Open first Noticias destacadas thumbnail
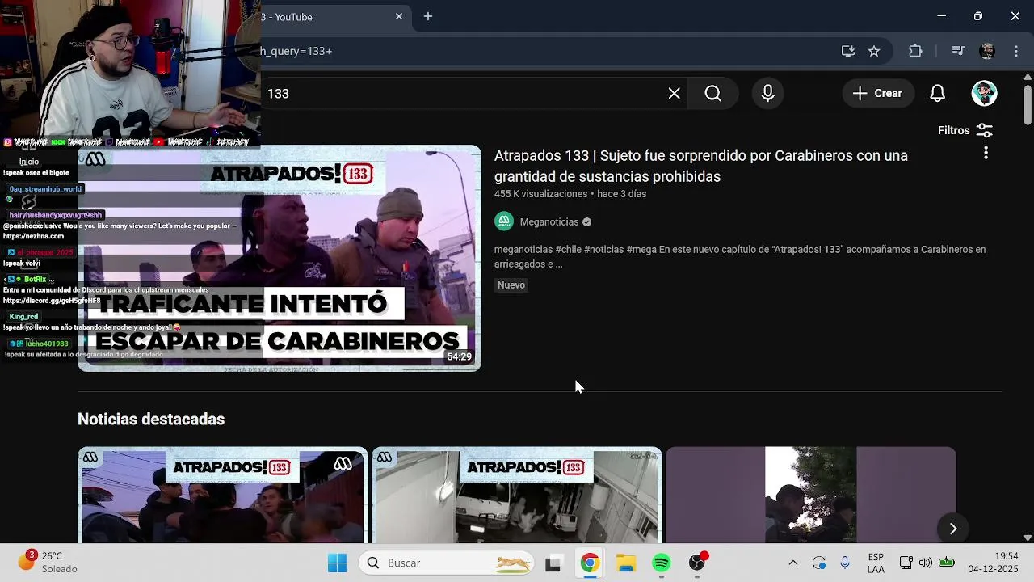 223,495
